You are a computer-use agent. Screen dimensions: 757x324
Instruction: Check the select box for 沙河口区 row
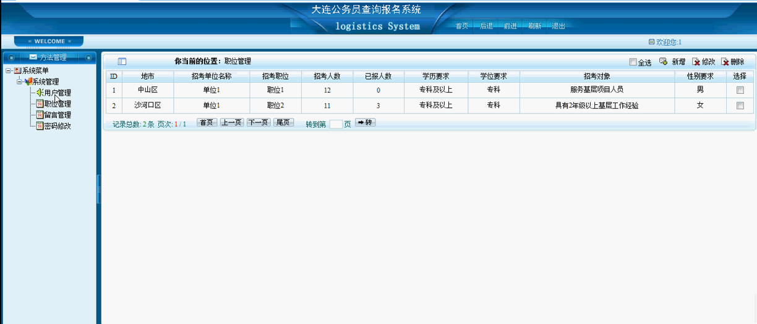pyautogui.click(x=740, y=106)
